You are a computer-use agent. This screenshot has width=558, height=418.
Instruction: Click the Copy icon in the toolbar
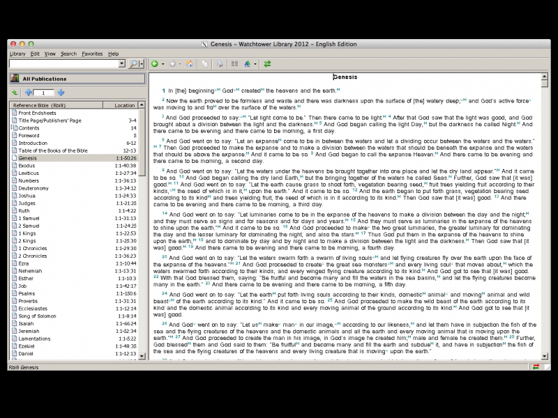click(x=204, y=64)
